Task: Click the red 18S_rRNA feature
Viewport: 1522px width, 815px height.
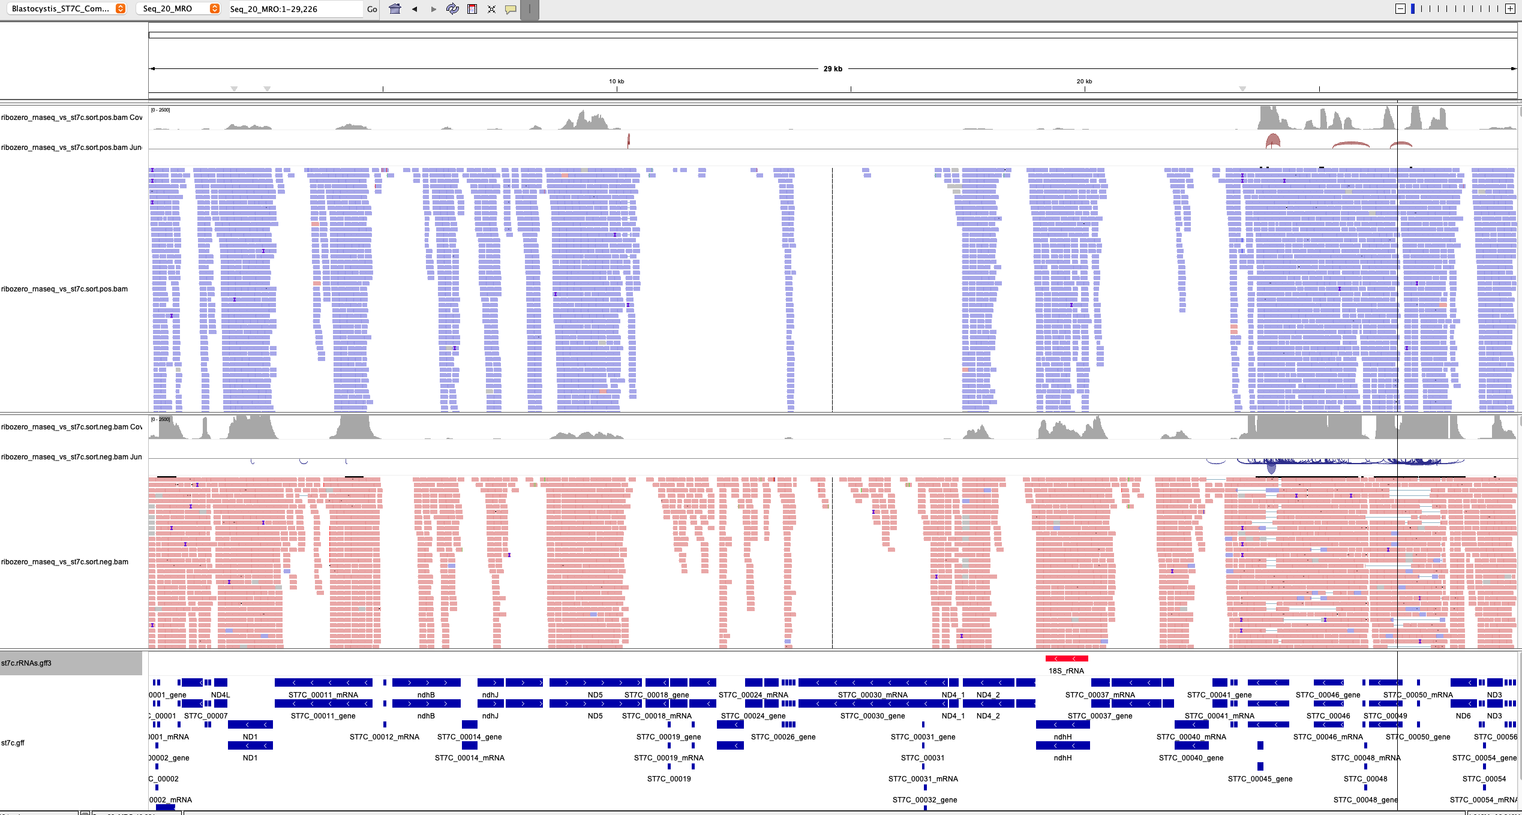Action: click(x=1066, y=658)
